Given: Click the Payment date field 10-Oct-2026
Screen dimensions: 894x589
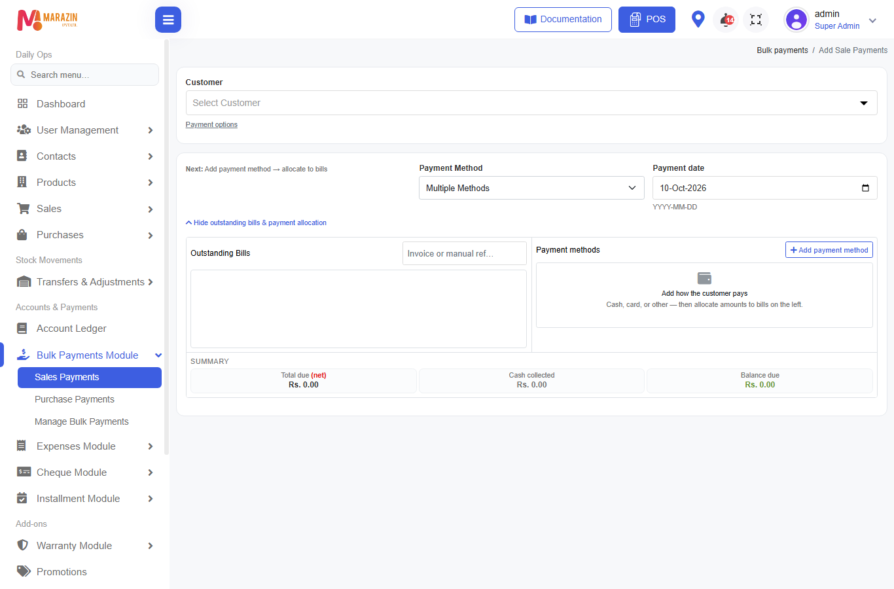Looking at the screenshot, I should pyautogui.click(x=764, y=188).
